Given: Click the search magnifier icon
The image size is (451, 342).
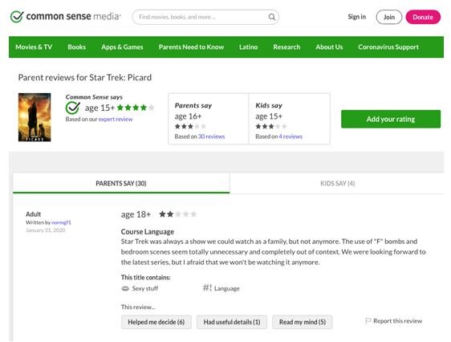Looking at the screenshot, I should pyautogui.click(x=271, y=17).
